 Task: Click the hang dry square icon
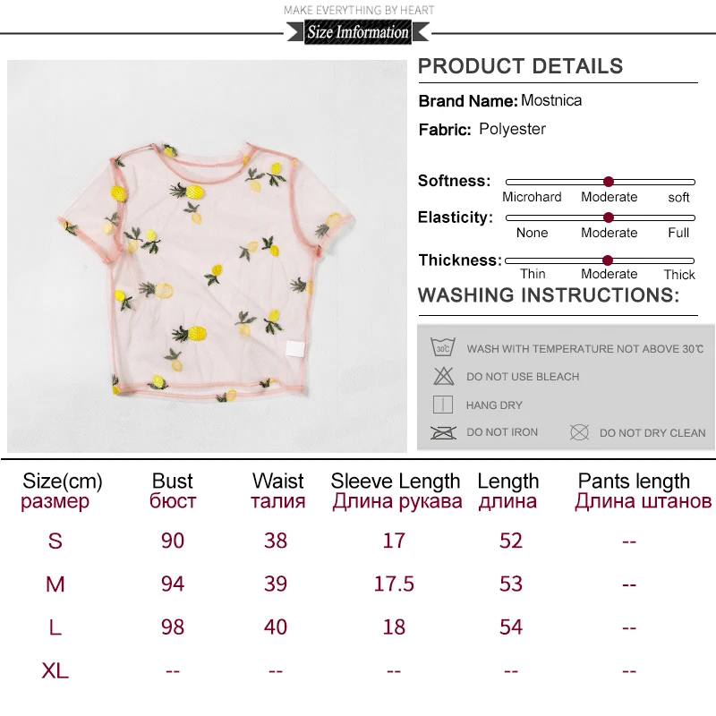pos(442,405)
